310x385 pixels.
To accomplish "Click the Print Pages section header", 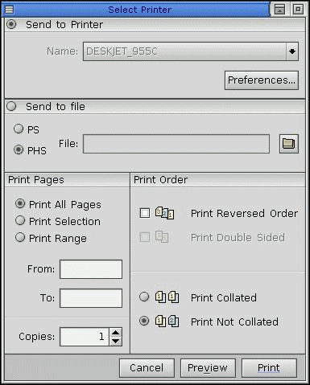I will [67, 180].
